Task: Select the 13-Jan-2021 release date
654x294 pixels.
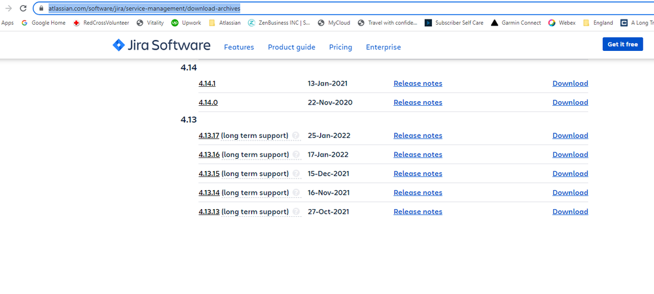Action: tap(327, 83)
